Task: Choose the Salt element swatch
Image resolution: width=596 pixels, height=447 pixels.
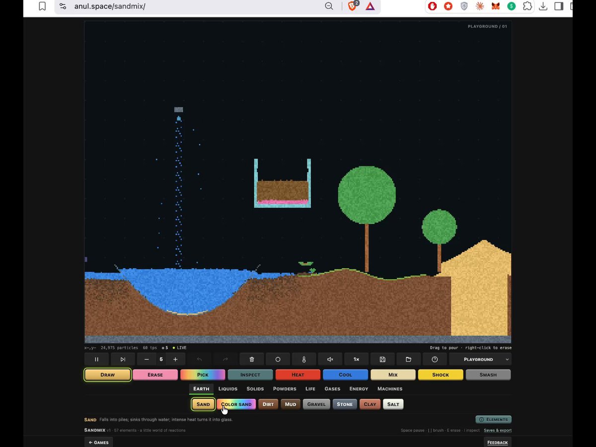Action: click(393, 404)
